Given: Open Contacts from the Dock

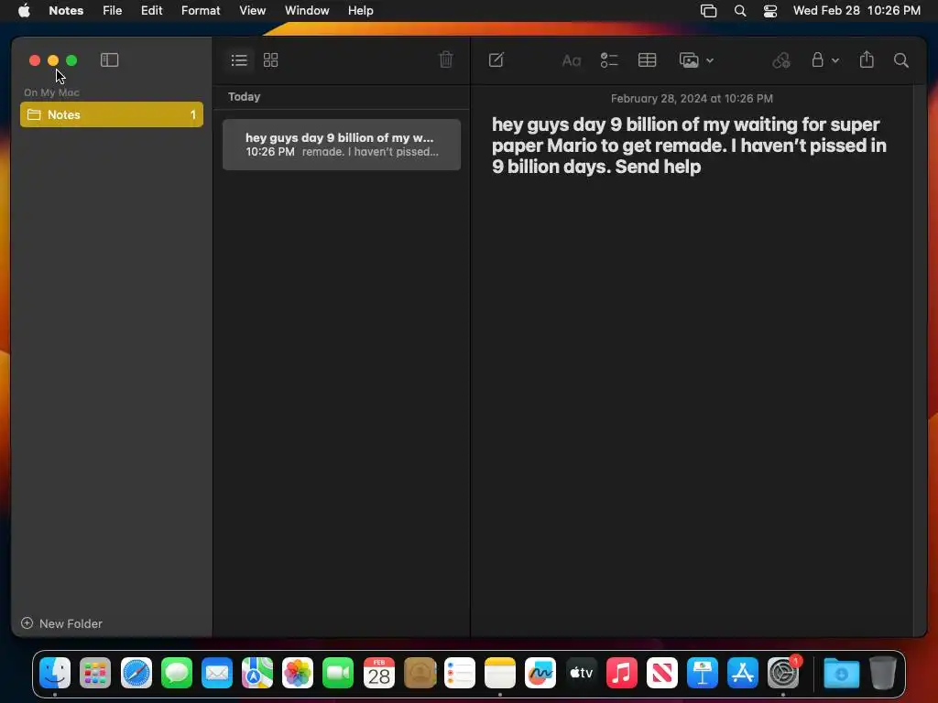Looking at the screenshot, I should pyautogui.click(x=420, y=673).
